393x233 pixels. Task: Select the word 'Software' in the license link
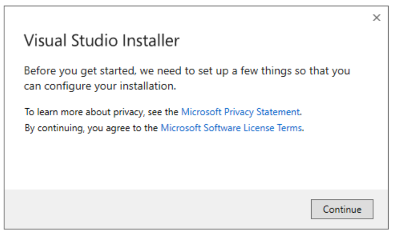pyautogui.click(x=222, y=128)
